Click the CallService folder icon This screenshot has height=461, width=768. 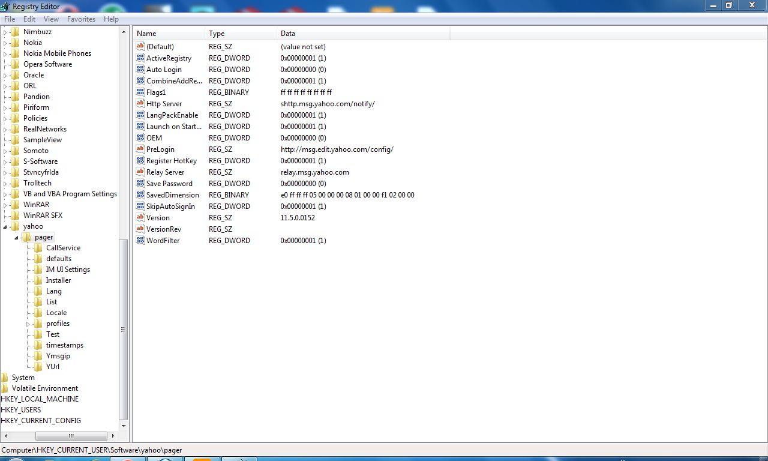[38, 248]
